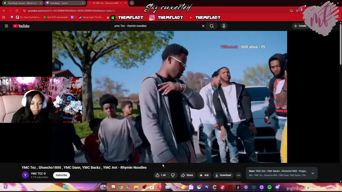Open 'Kick VOD downloader' bookmark
The width and height of the screenshot is (342, 192).
56,17
